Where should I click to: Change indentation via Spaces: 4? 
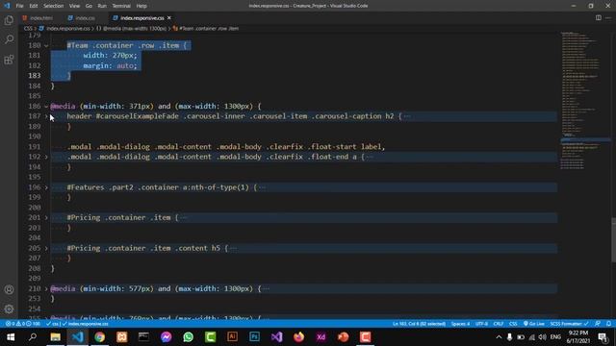(x=460, y=324)
